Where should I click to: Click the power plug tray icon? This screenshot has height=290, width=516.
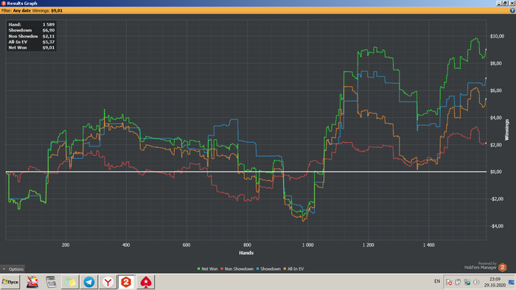[x=458, y=282]
